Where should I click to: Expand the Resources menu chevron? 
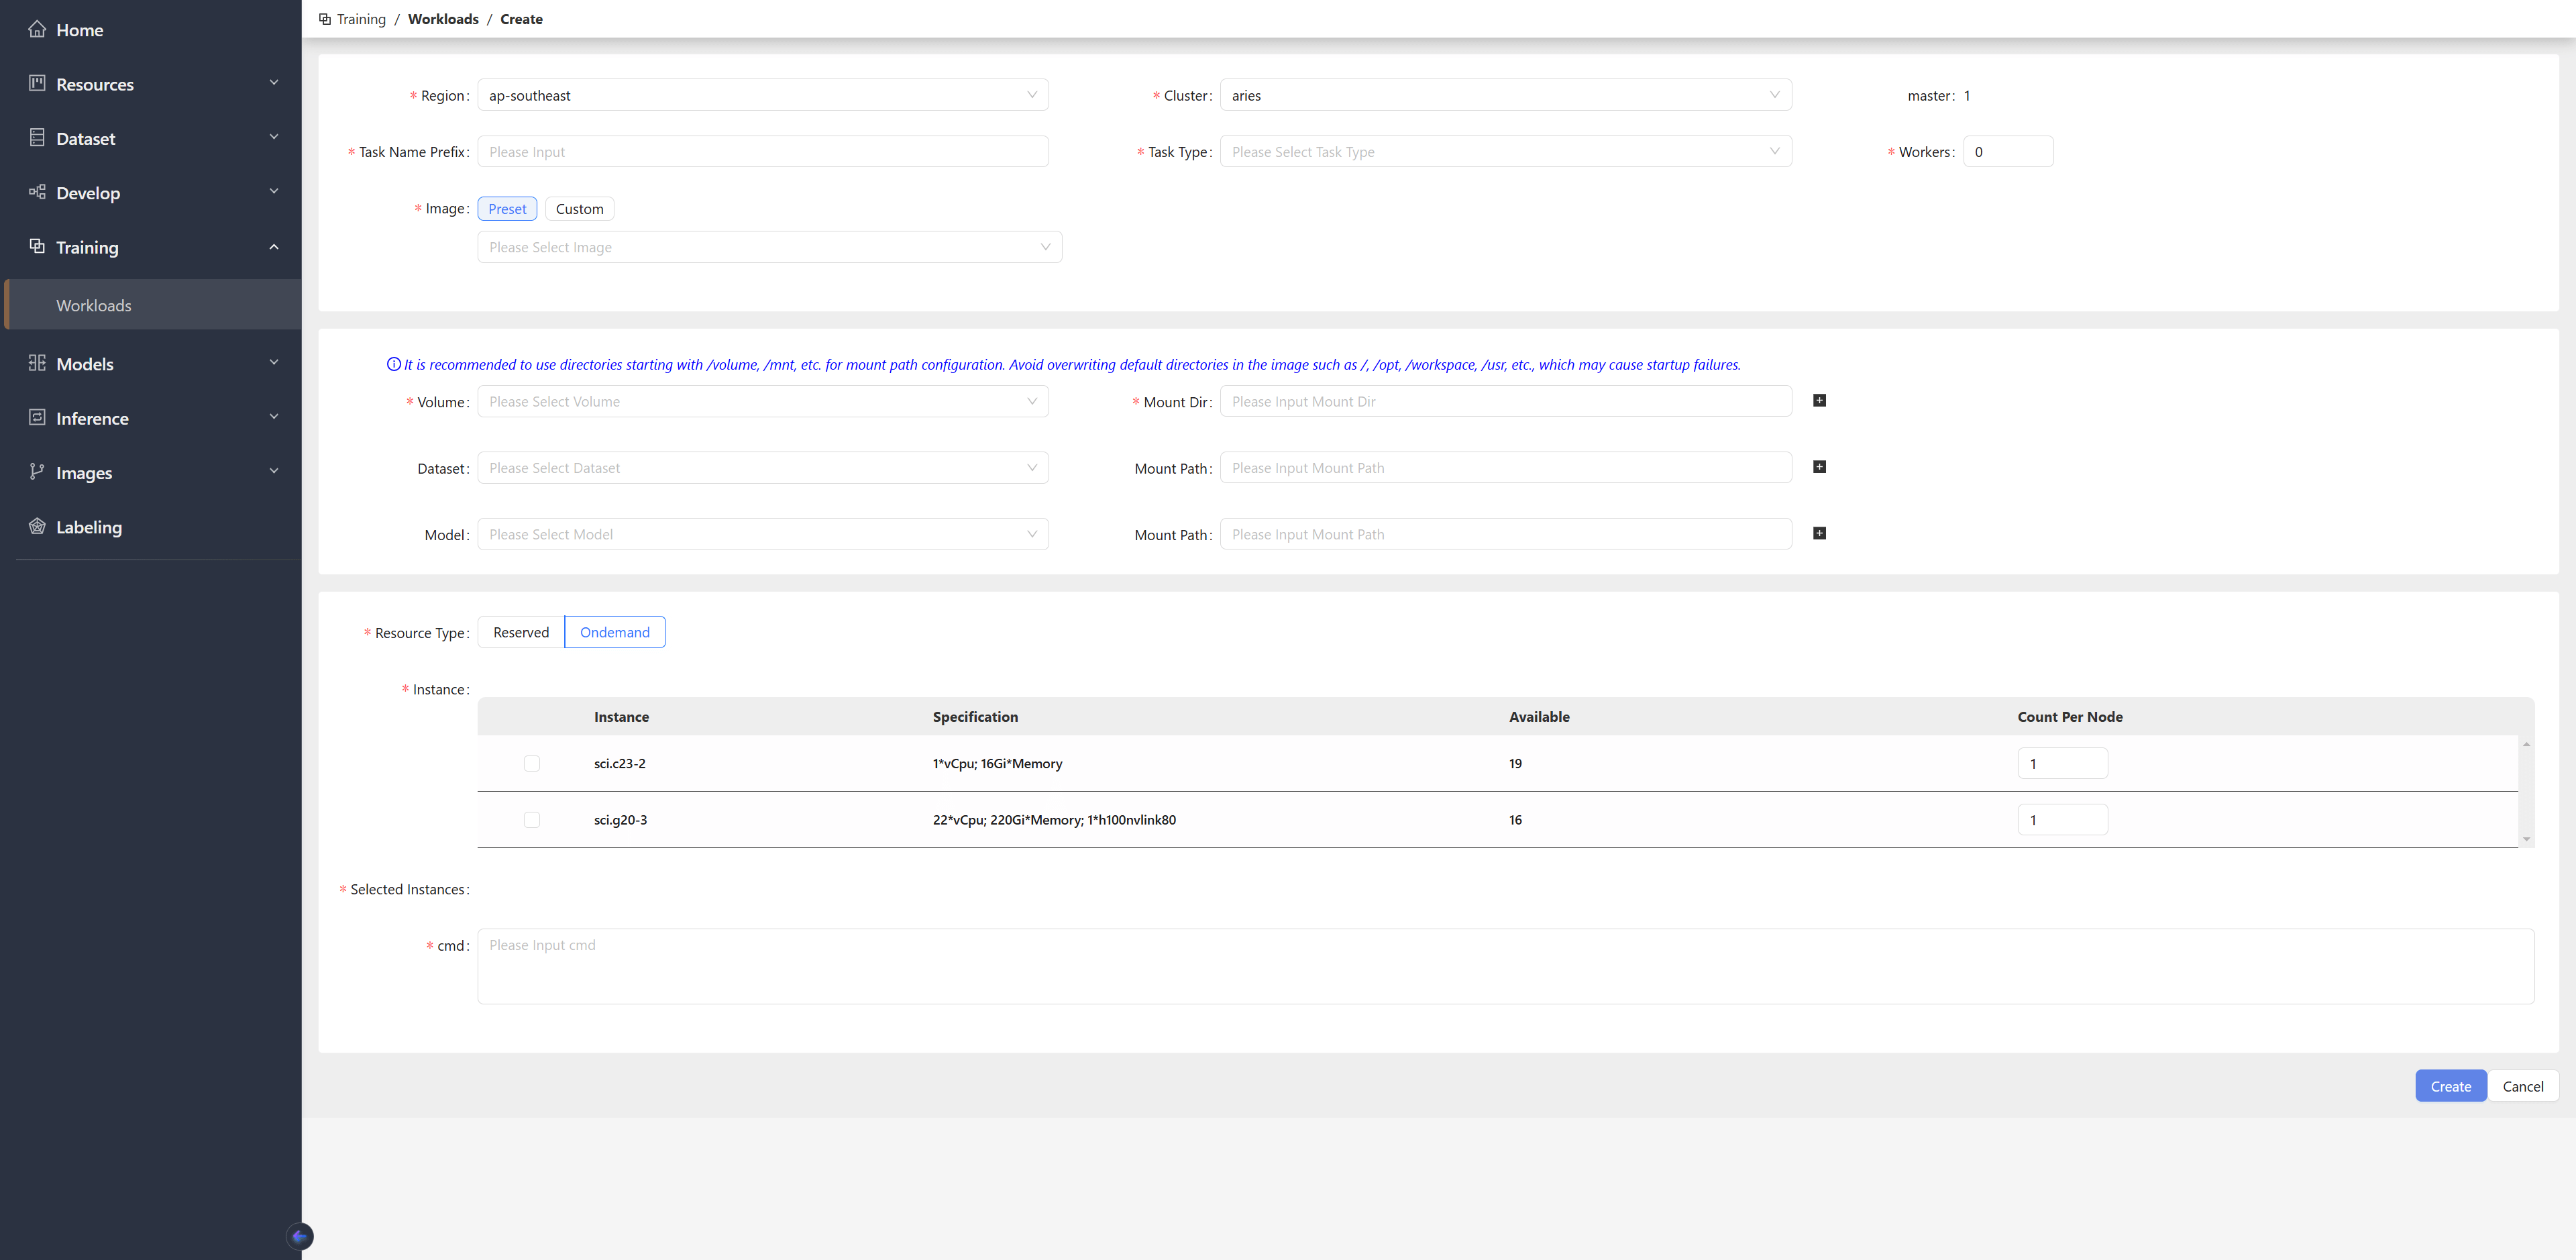[x=274, y=83]
